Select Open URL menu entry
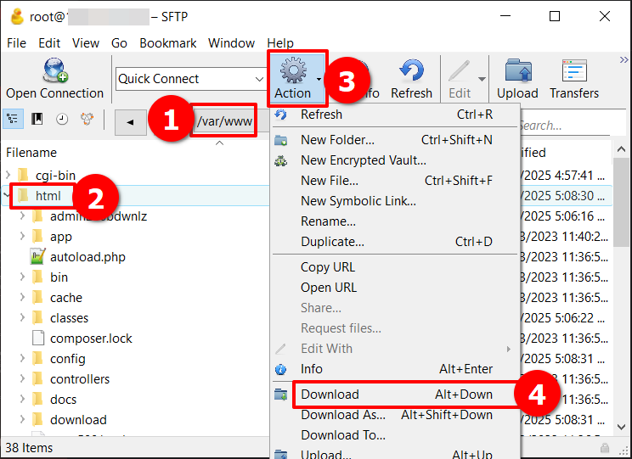The width and height of the screenshot is (632, 459). 395,288
